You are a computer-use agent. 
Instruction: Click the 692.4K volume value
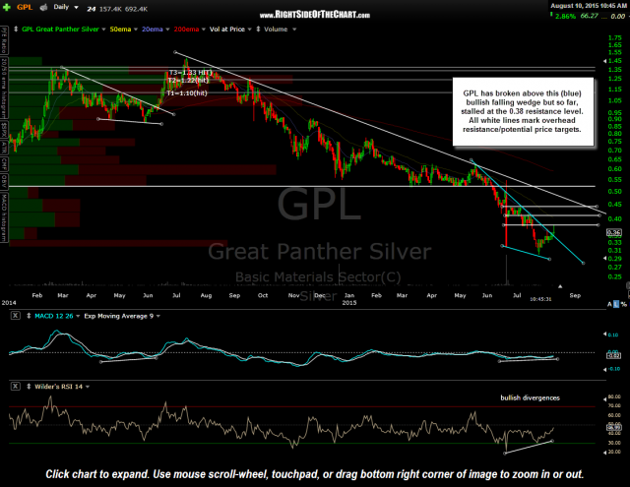(x=136, y=9)
